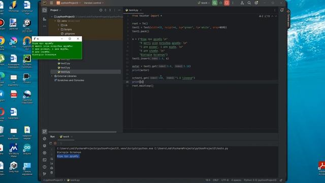
Task: Open the Python Console tool window icon
Action: point(45,139)
